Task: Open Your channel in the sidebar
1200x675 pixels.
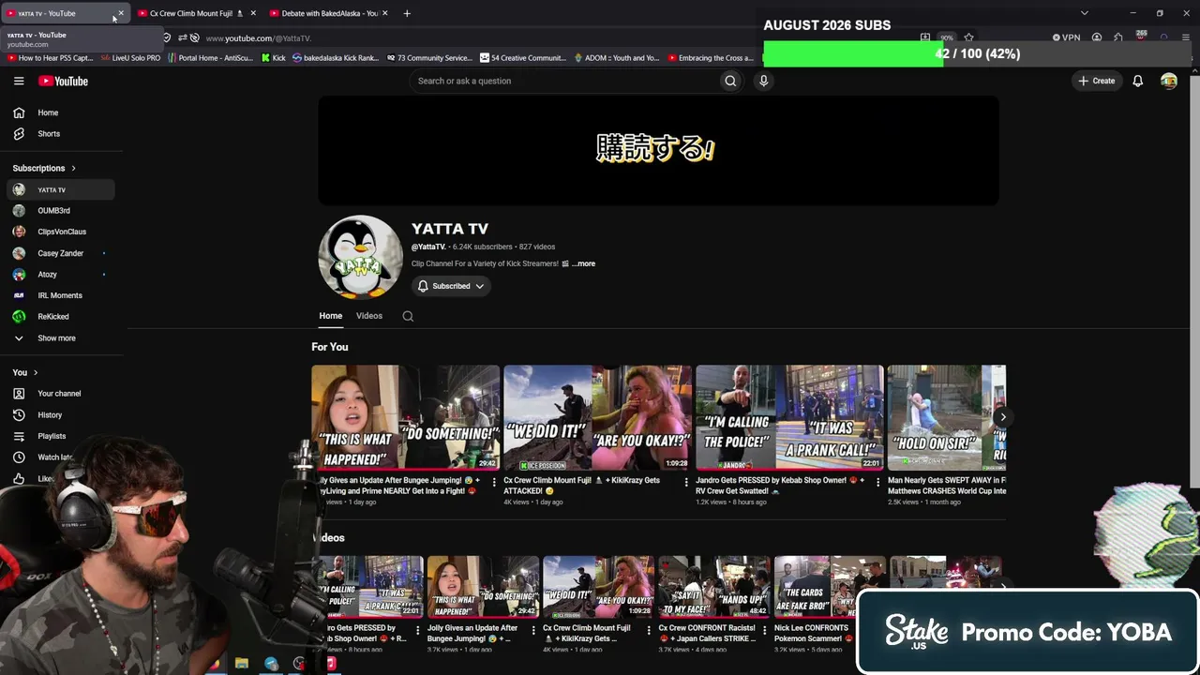Action: pyautogui.click(x=61, y=394)
